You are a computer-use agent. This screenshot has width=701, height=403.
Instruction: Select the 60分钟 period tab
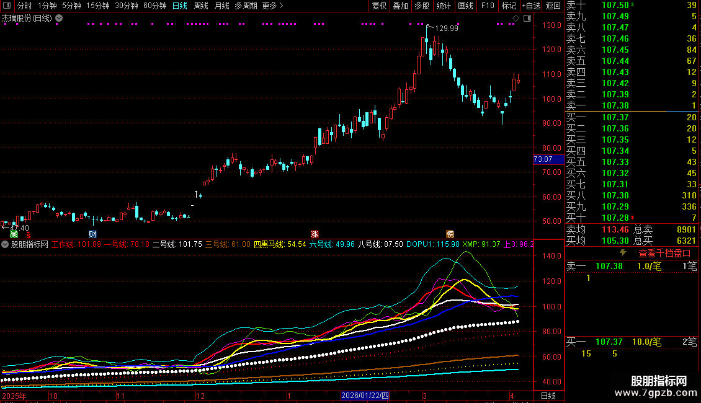pyautogui.click(x=155, y=6)
